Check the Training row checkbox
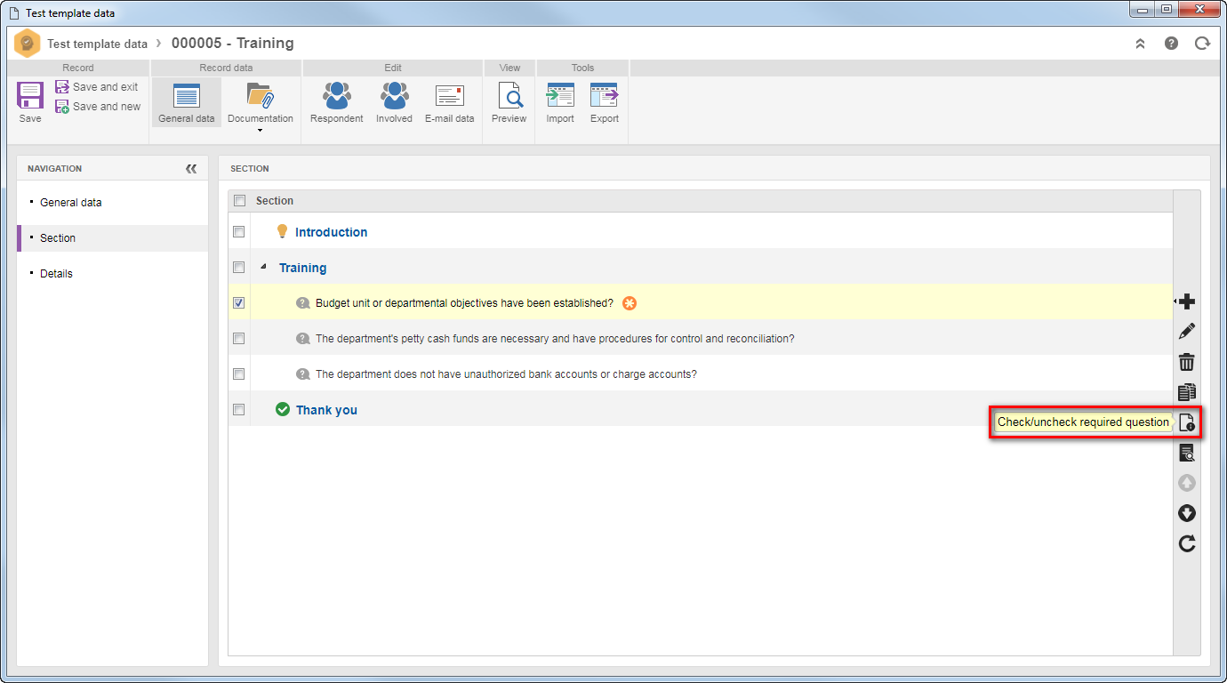Viewport: 1227px width, 683px height. coord(238,267)
